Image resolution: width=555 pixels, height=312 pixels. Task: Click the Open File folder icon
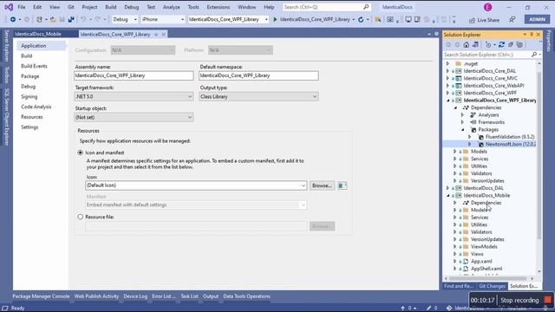coord(53,19)
